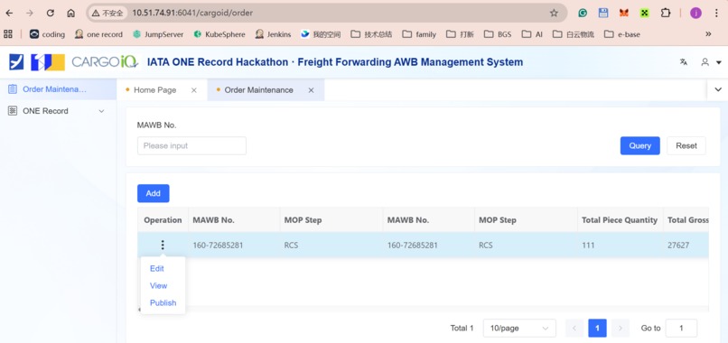
Task: Click the blue checkmark logo in header
Action: point(16,61)
